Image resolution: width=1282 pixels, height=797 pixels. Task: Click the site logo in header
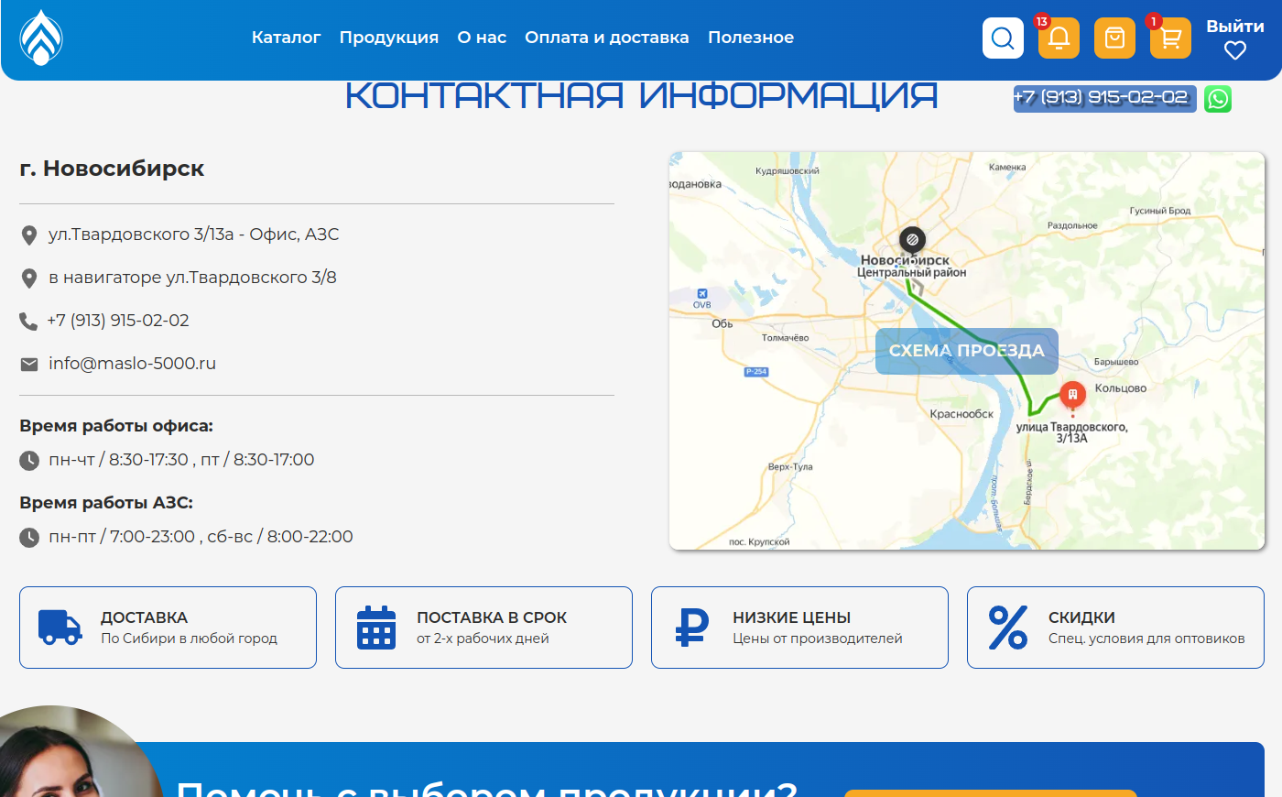[41, 38]
